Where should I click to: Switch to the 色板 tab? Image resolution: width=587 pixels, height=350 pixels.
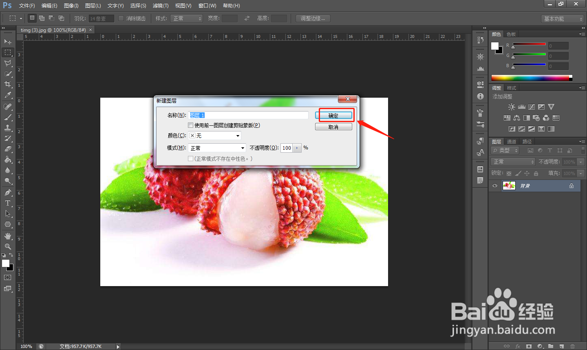pyautogui.click(x=511, y=34)
